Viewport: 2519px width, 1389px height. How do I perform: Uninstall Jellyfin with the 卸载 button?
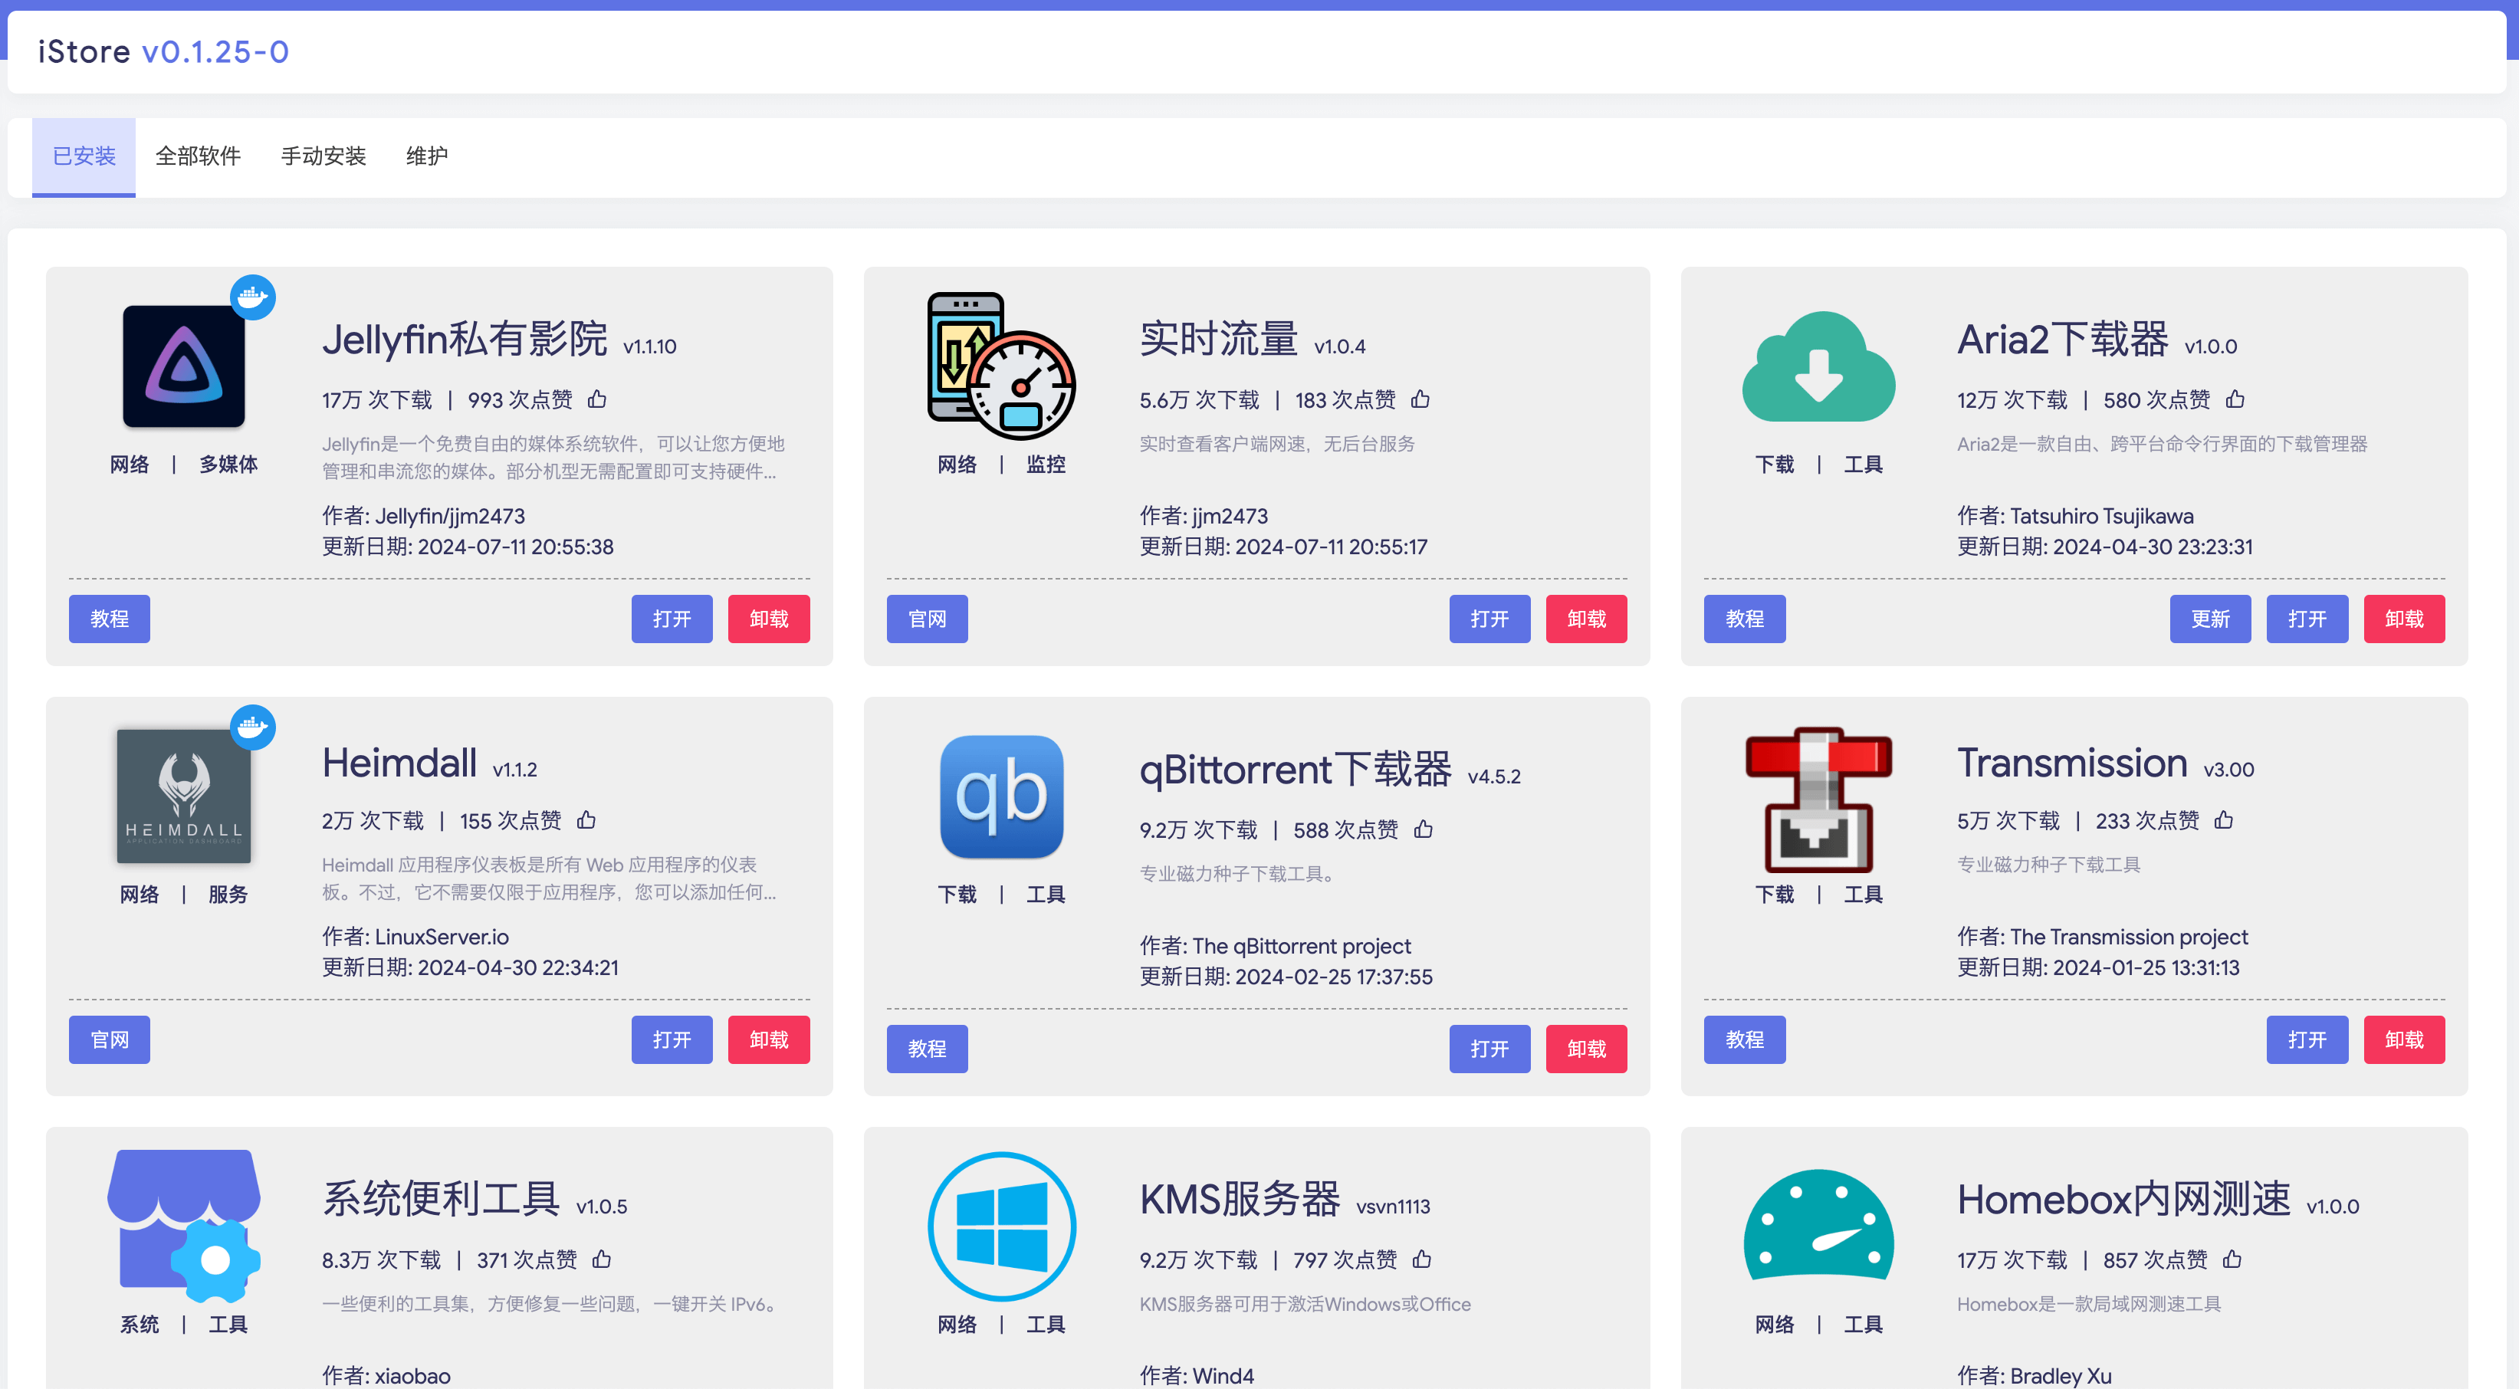769,619
